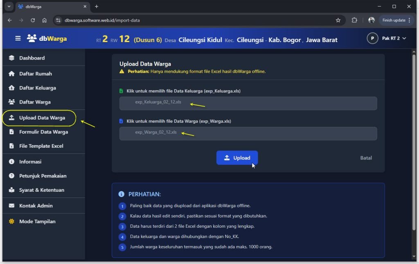Open Daftar Keluarga in the sidebar
This screenshot has width=419, height=264.
[x=37, y=88]
